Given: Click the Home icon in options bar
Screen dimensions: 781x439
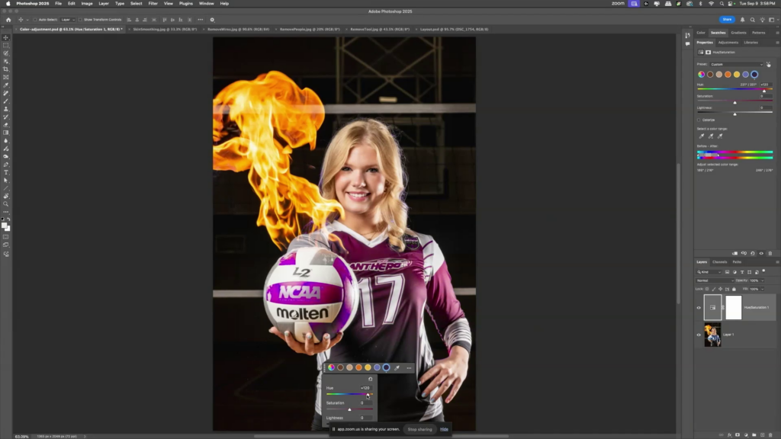Looking at the screenshot, I should coord(7,20).
